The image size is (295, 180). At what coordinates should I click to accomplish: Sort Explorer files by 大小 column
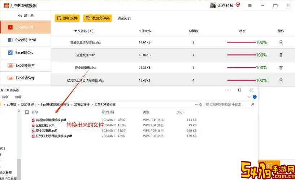[180, 112]
